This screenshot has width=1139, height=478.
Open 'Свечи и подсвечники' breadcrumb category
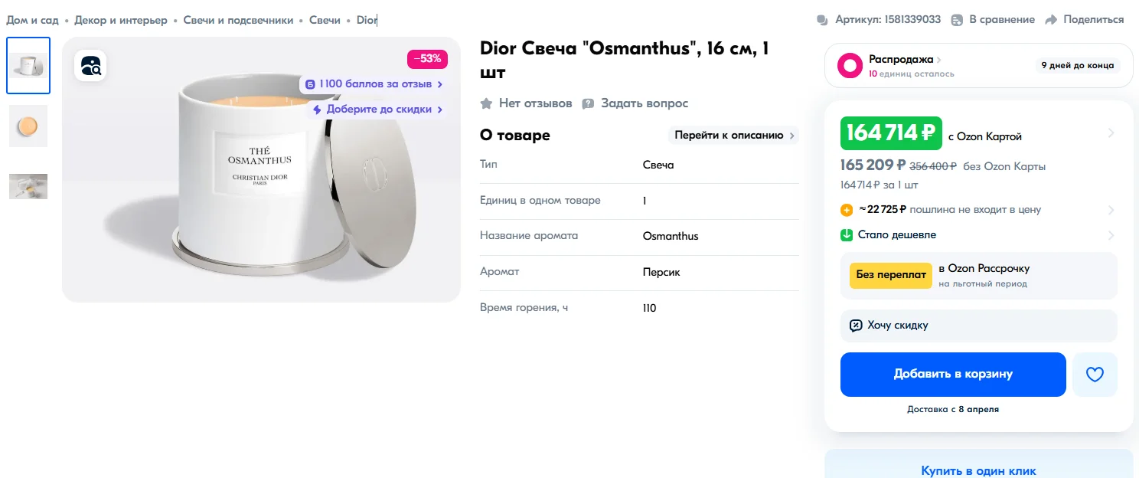[x=238, y=20]
